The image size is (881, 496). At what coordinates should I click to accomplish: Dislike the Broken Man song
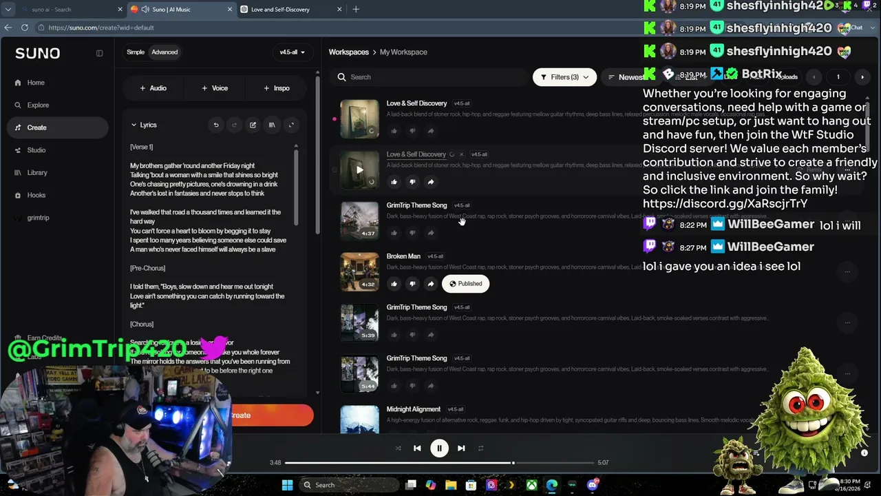coord(412,284)
